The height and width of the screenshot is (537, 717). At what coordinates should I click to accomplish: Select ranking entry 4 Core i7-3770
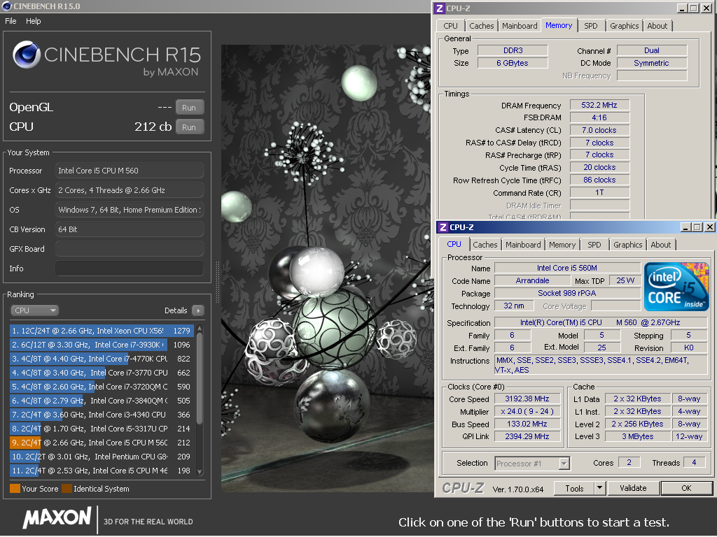[x=102, y=373]
